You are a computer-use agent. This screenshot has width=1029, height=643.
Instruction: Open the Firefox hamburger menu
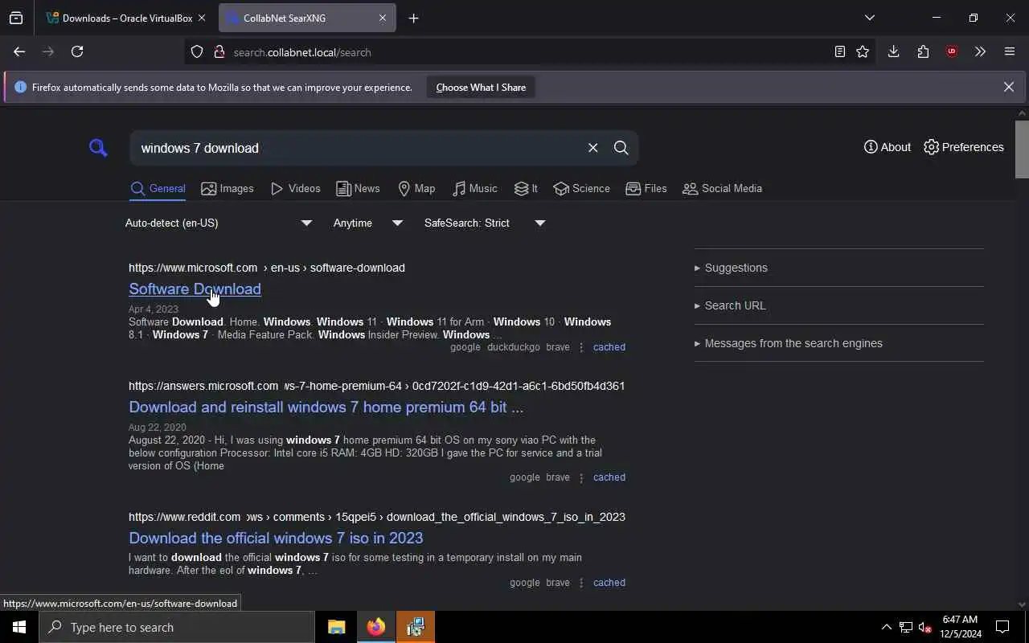tap(1010, 51)
